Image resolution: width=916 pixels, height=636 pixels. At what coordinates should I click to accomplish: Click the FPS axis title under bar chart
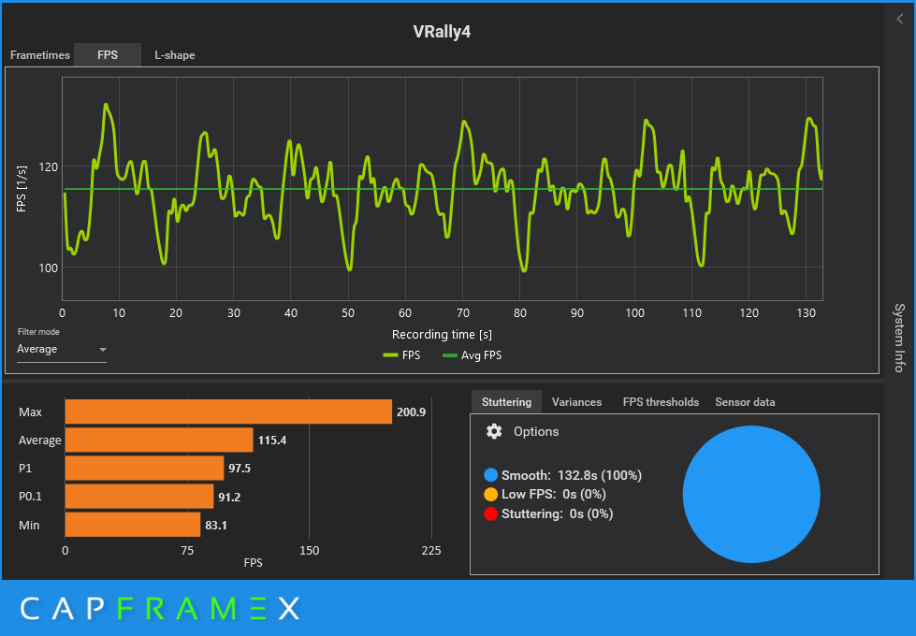[x=253, y=562]
